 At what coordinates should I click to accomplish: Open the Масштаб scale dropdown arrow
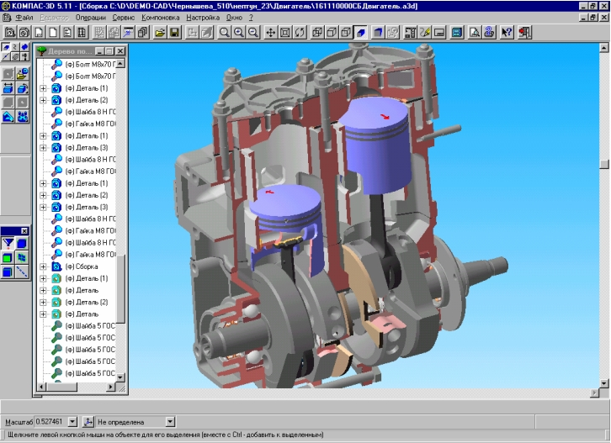click(73, 422)
